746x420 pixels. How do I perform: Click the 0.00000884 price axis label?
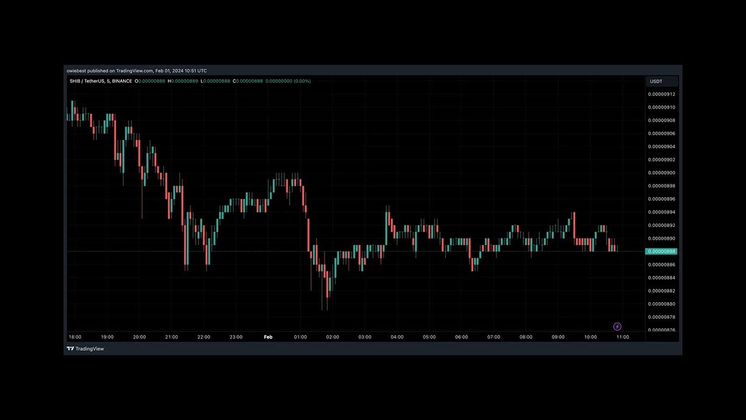(661, 278)
